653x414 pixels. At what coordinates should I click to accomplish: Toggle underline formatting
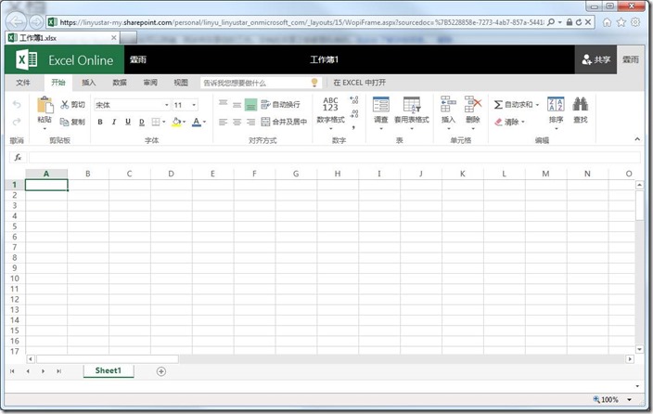point(128,122)
